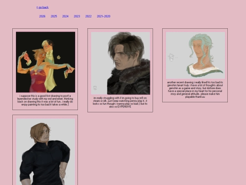Open the 2024 gallery year
The width and height of the screenshot is (246, 185).
pos(65,16)
